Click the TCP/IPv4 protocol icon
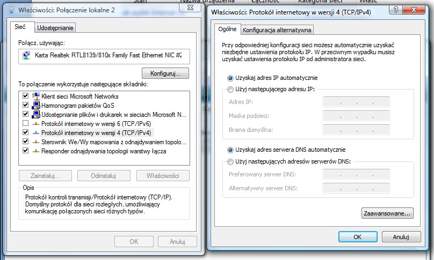434x260 pixels. point(36,133)
